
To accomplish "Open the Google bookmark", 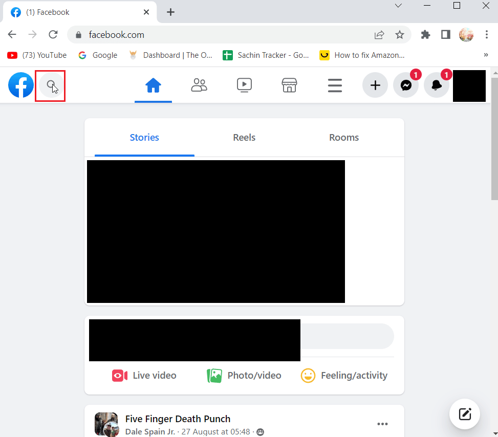I will point(98,55).
